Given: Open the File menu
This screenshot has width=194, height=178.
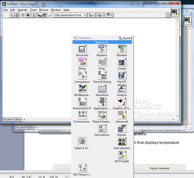Looking at the screenshot, I should [x=6, y=10].
